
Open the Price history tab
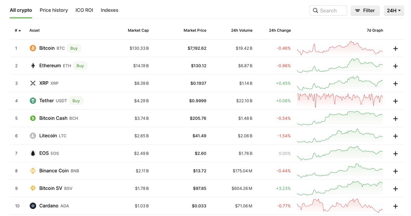[x=54, y=10]
